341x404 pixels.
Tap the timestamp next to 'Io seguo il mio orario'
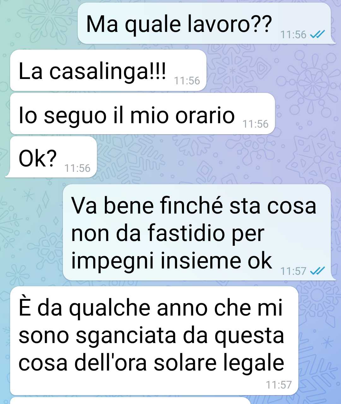tap(255, 124)
